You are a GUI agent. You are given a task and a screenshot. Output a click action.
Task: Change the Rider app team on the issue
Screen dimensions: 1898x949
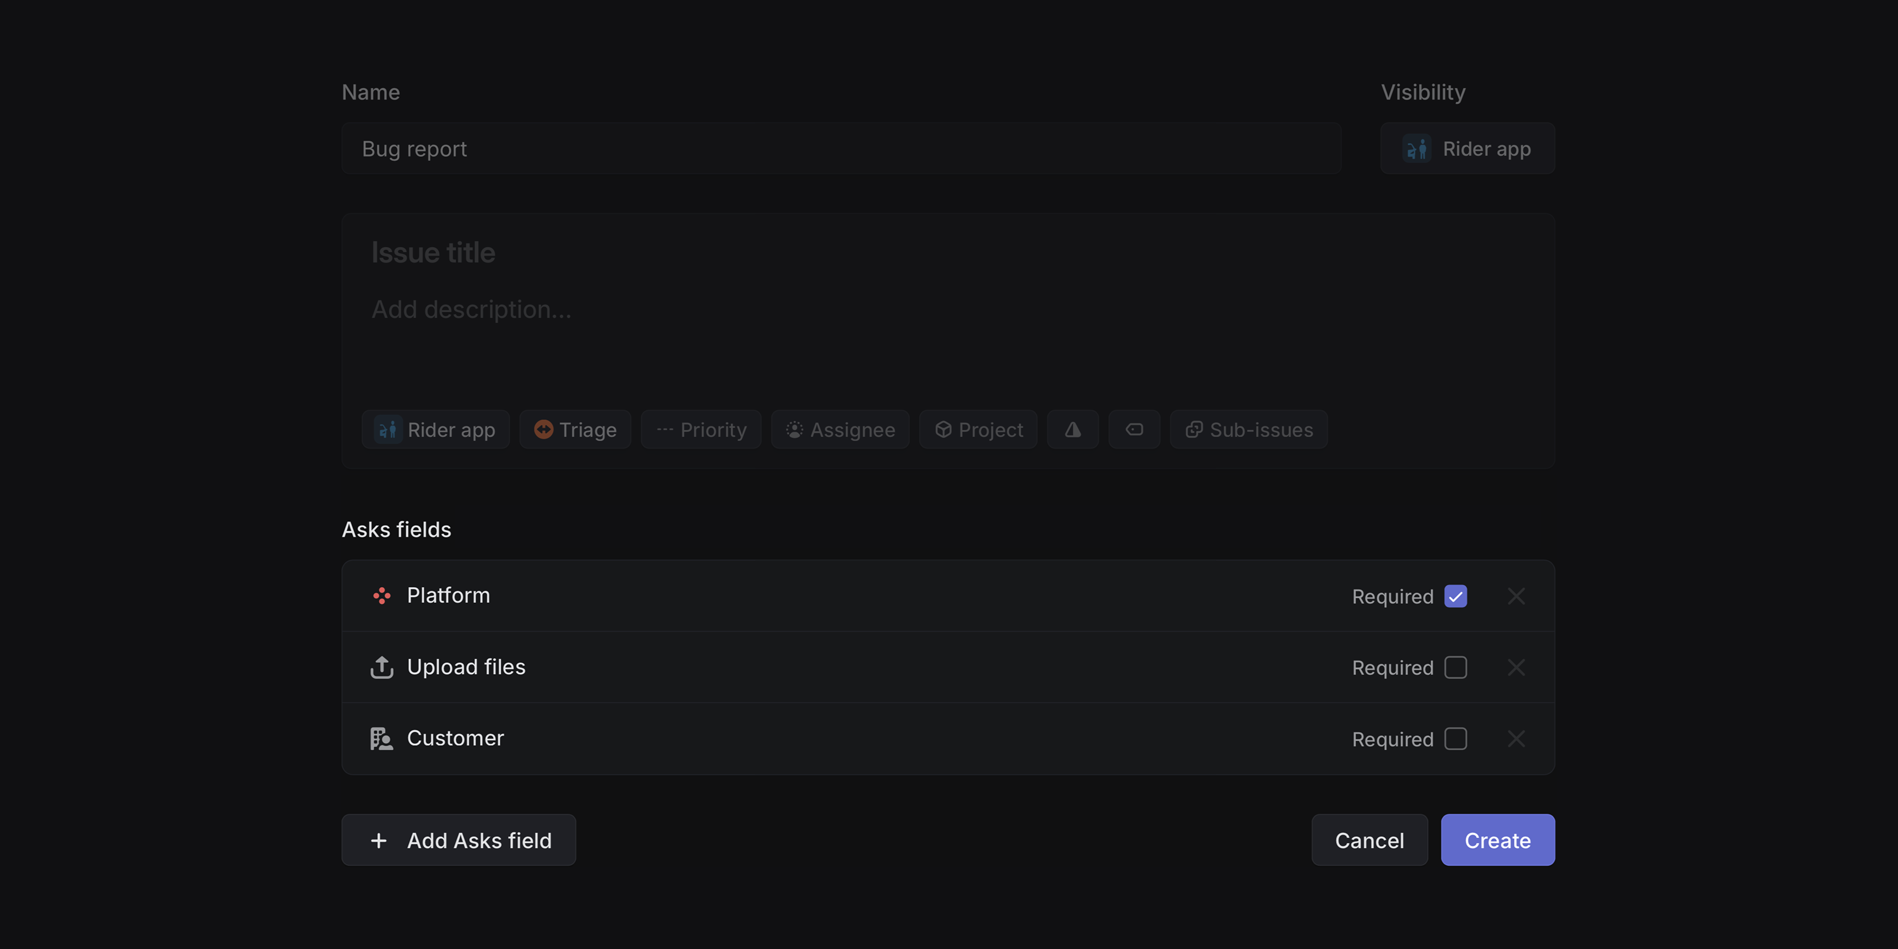tap(435, 430)
